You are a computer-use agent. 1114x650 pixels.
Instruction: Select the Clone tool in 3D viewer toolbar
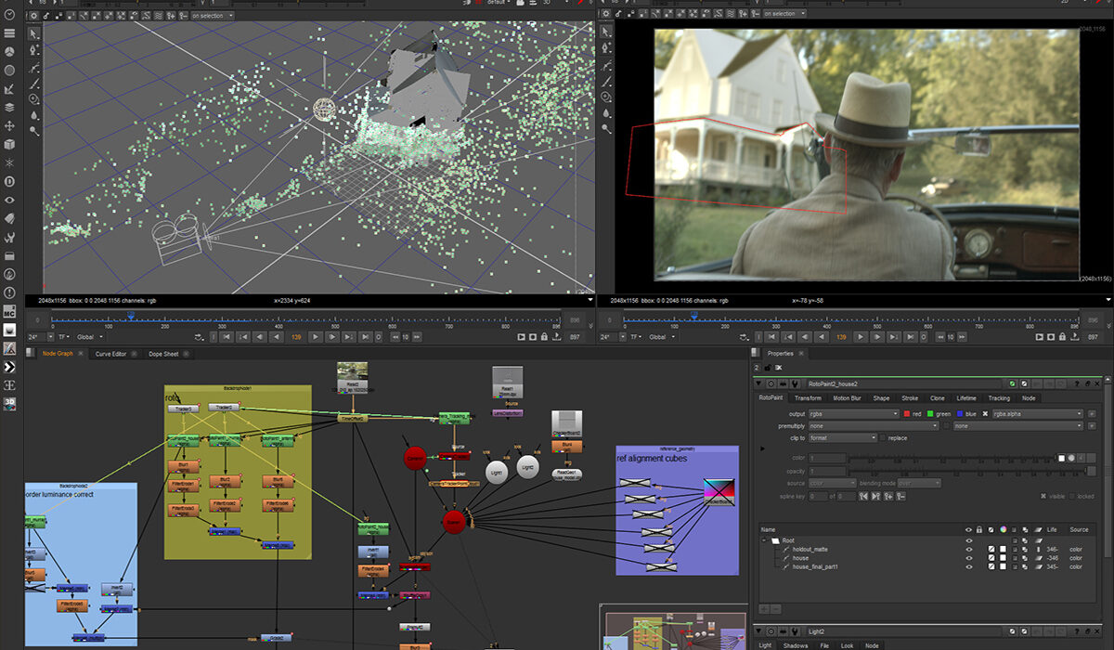34,98
